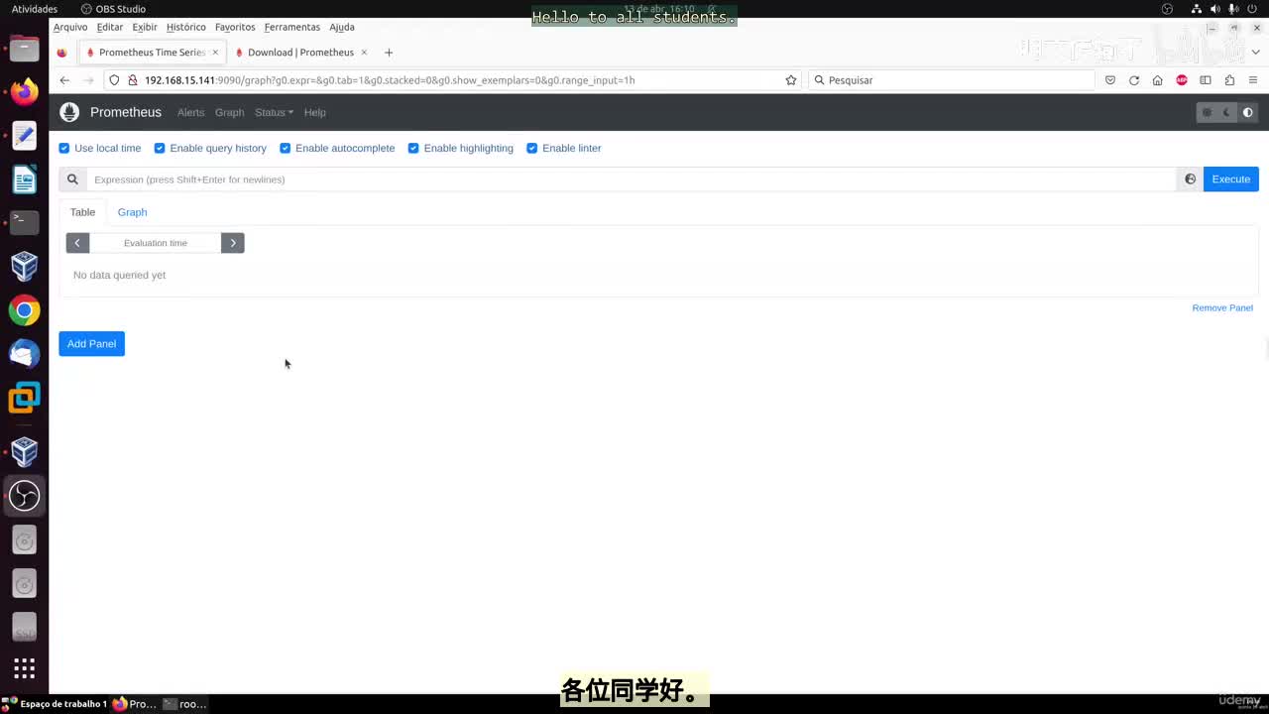
Task: Click the Prometheus brand title link
Action: (x=126, y=112)
